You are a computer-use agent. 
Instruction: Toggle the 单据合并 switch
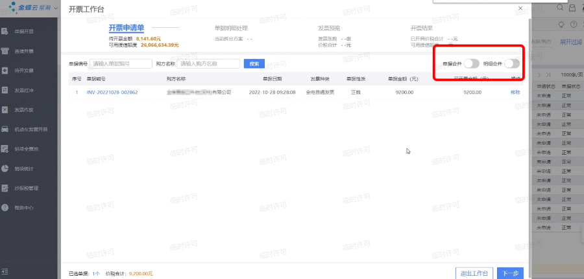(472, 63)
